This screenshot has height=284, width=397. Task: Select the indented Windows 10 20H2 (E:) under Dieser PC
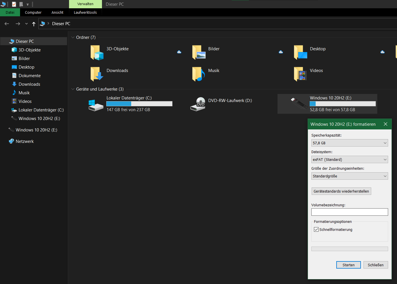(36, 118)
